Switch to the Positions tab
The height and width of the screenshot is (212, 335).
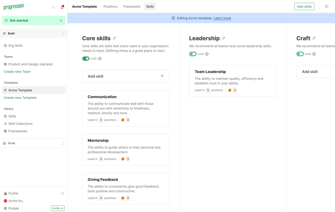point(110,7)
